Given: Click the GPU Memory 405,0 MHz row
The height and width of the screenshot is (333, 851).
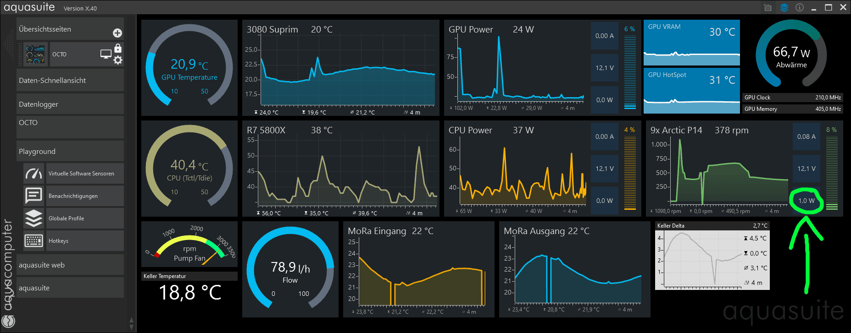Looking at the screenshot, I should coord(793,109).
